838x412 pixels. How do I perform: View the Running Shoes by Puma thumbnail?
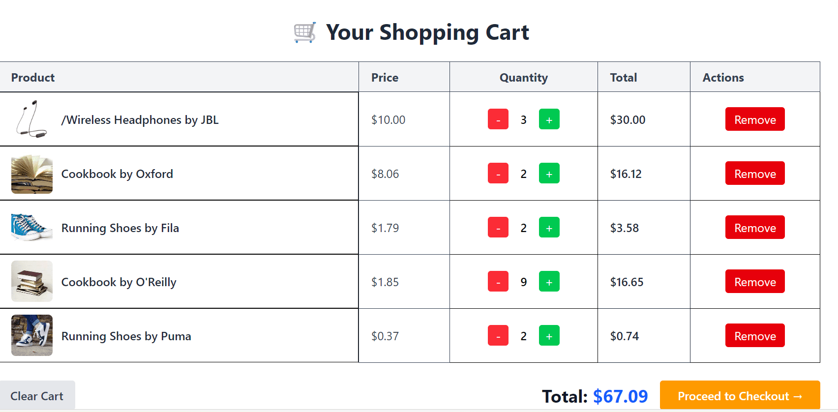(x=31, y=336)
